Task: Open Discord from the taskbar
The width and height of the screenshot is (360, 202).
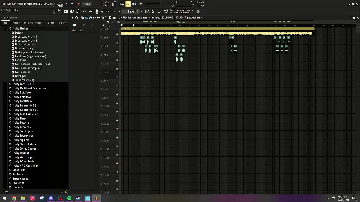Action: (x=51, y=198)
